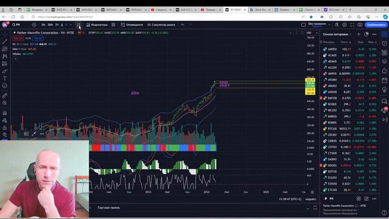Open the time zone clock setting
389x219 pixels.
click(290, 199)
